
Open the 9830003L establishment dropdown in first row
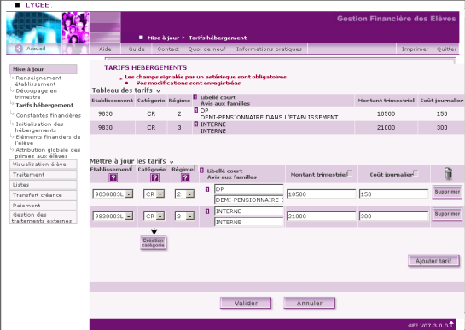tap(113, 194)
